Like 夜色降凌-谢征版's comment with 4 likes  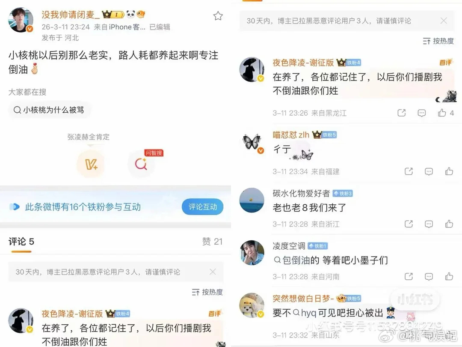pyautogui.click(x=442, y=113)
